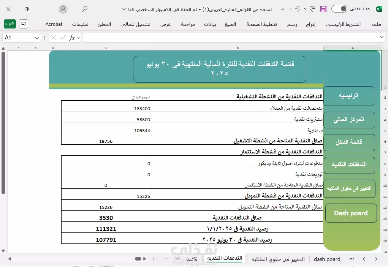Open the المطور (Developer) tab

104,24
